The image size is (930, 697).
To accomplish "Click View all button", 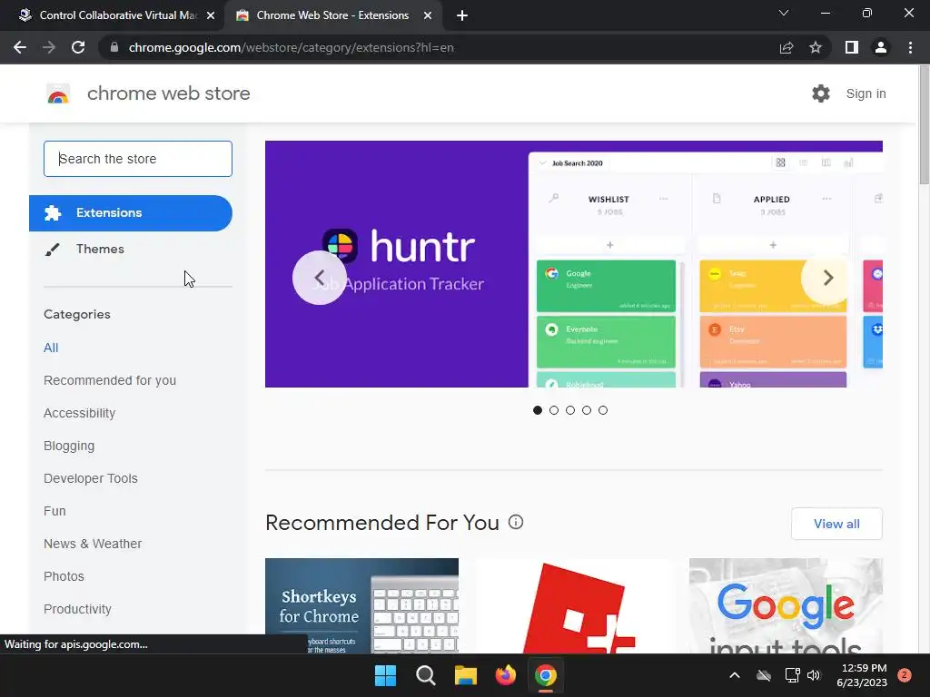I will [x=836, y=524].
